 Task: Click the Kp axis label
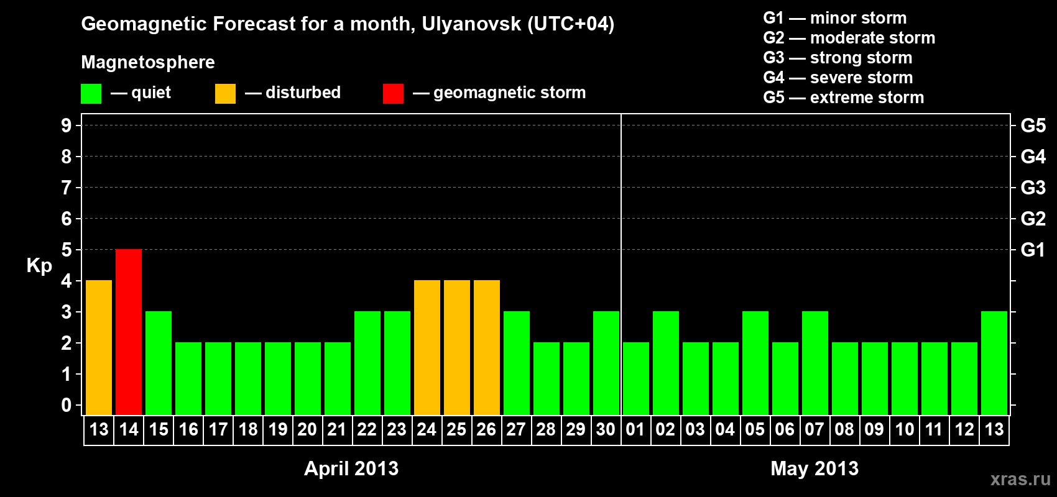coord(39,266)
